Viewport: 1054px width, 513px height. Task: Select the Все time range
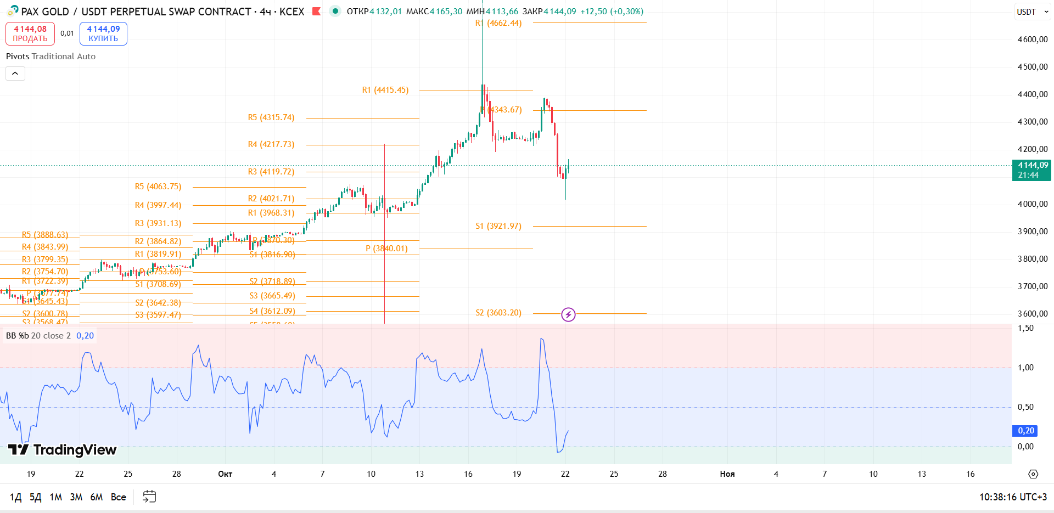(119, 497)
